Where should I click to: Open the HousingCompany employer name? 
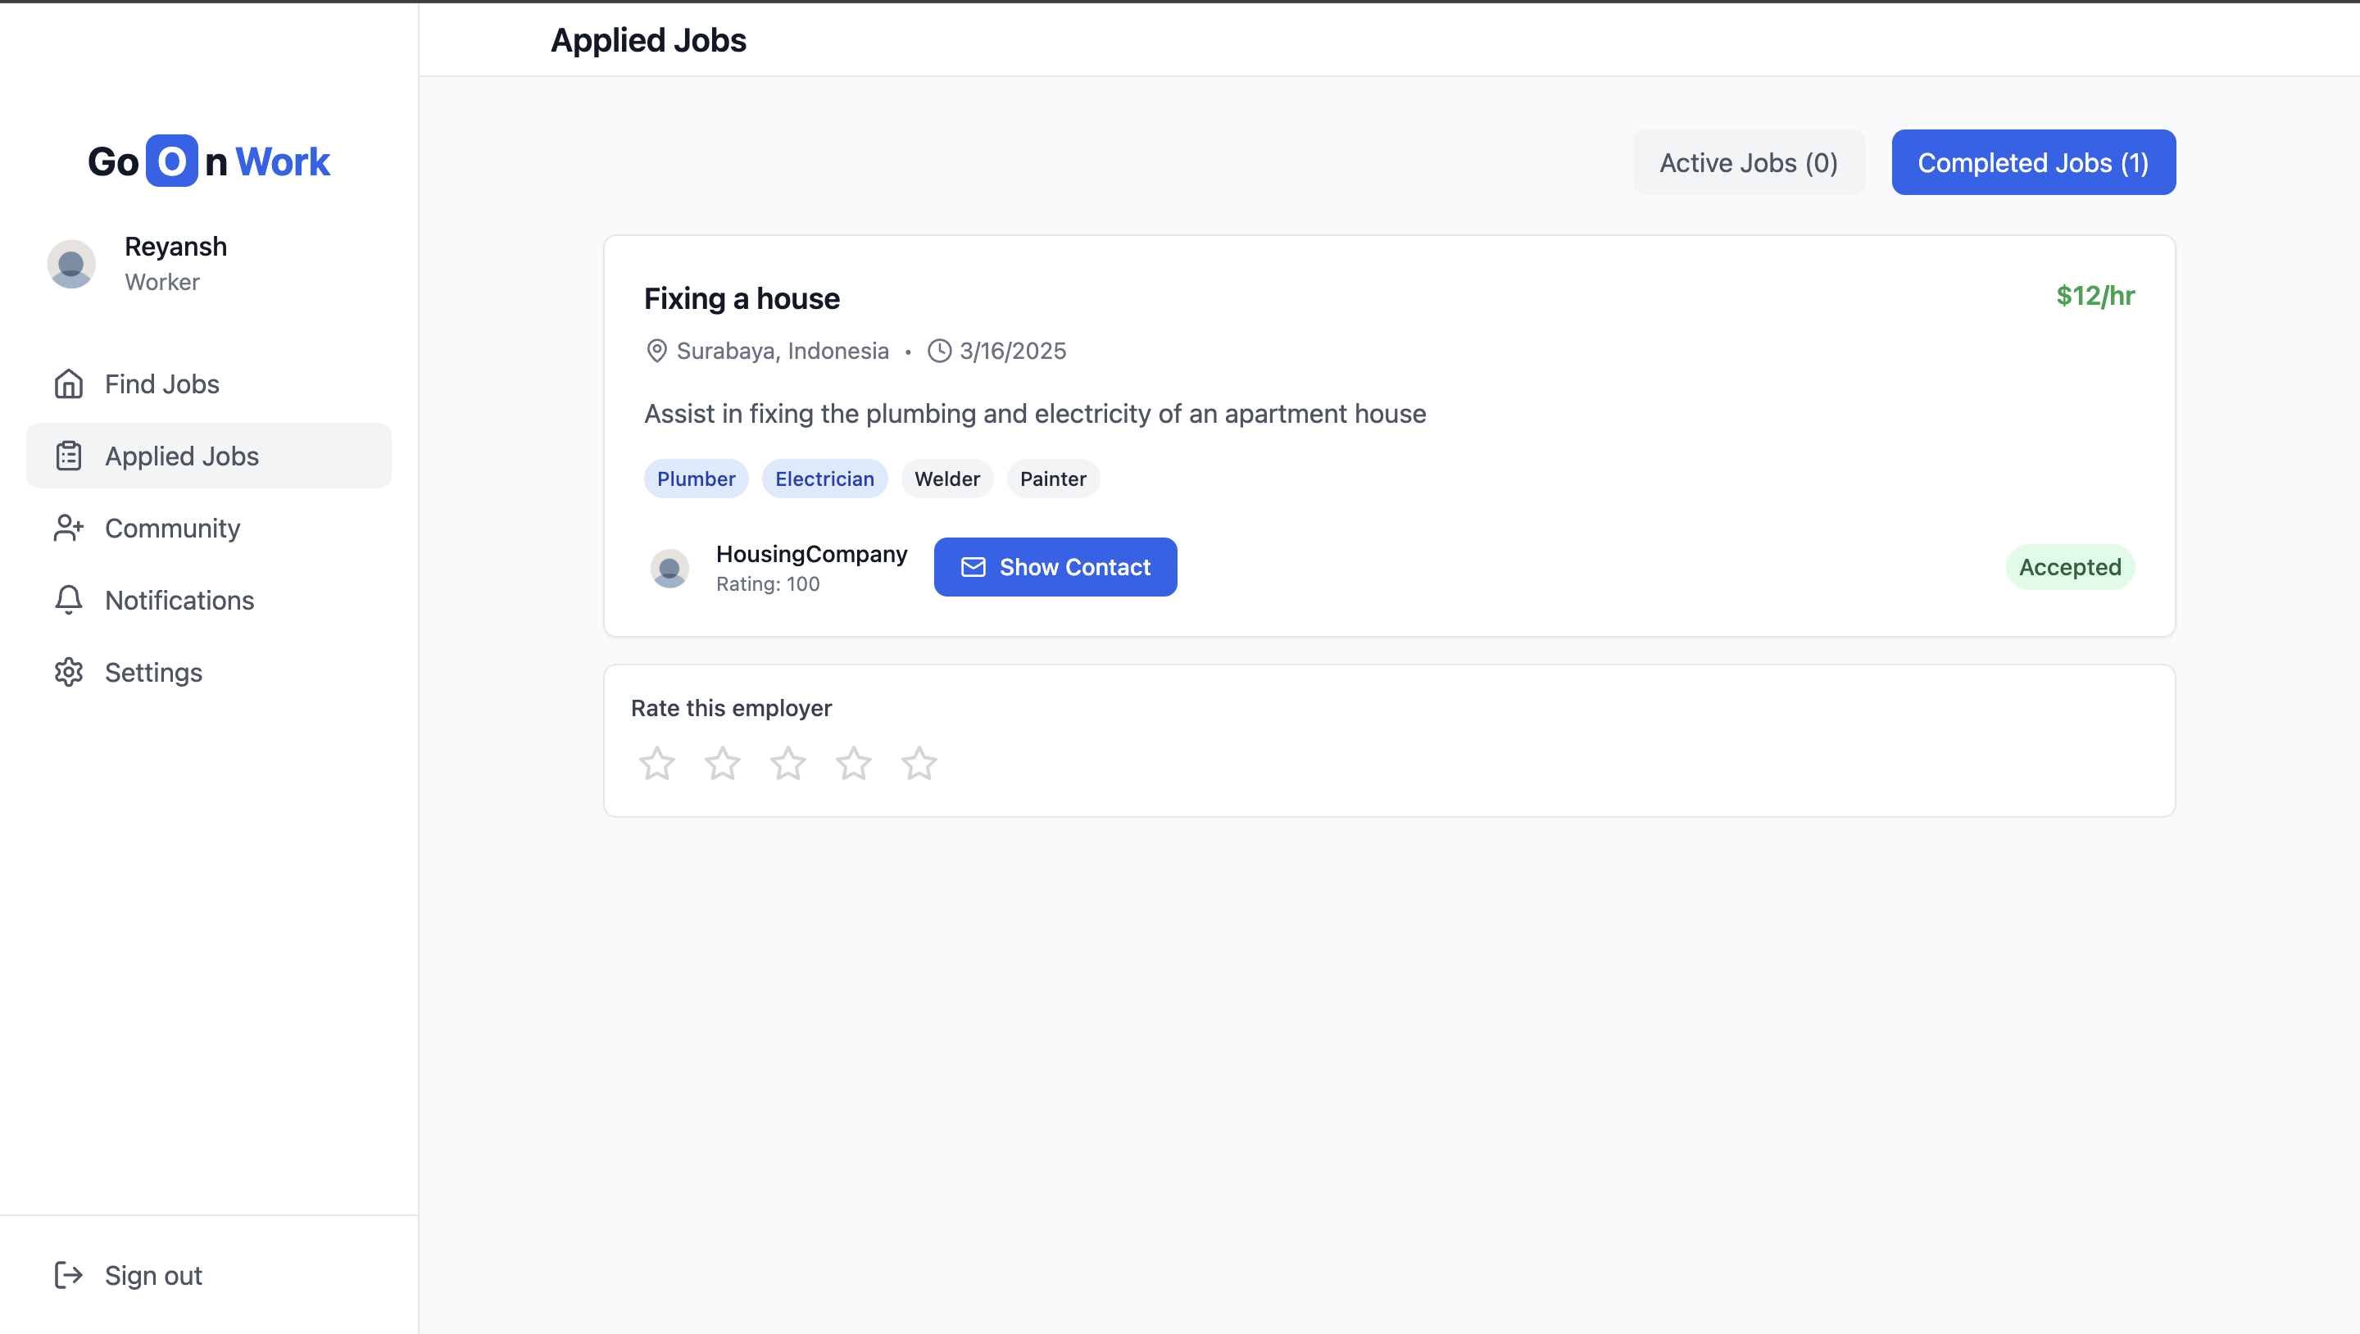(x=810, y=554)
